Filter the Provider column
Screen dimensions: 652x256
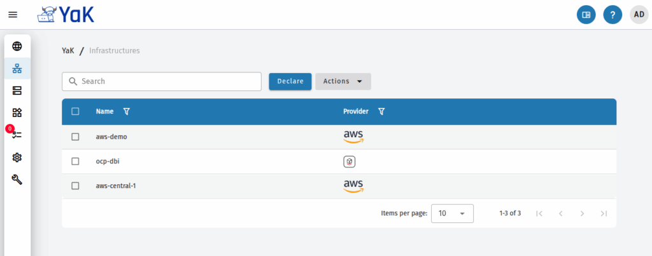coord(381,111)
